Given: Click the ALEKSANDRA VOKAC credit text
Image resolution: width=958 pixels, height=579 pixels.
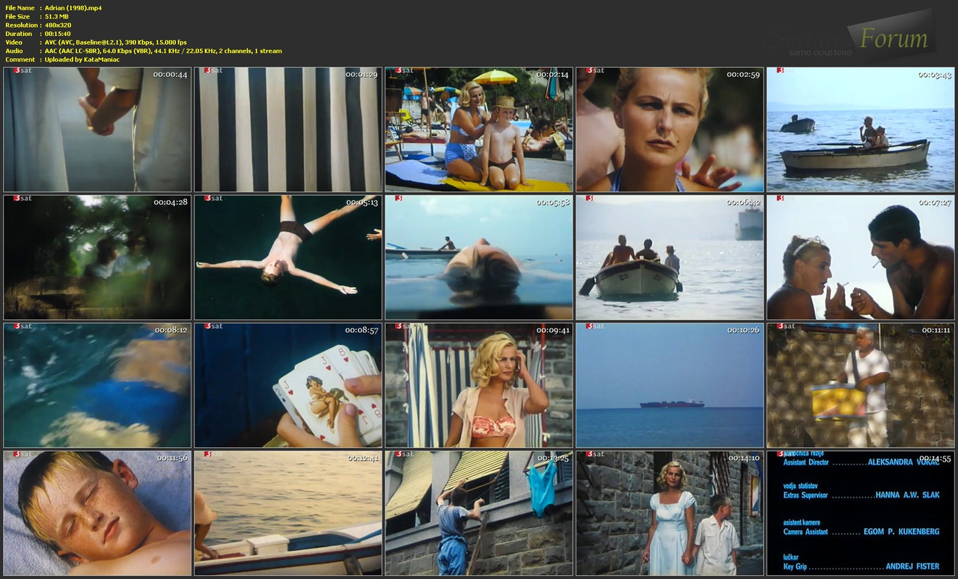Looking at the screenshot, I should pos(903,462).
